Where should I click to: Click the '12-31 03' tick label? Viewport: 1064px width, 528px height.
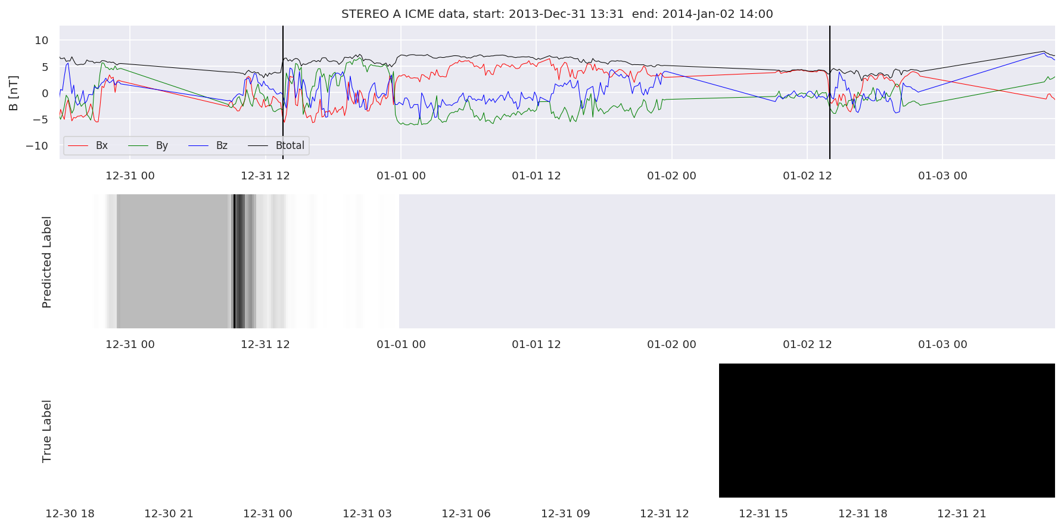367,514
